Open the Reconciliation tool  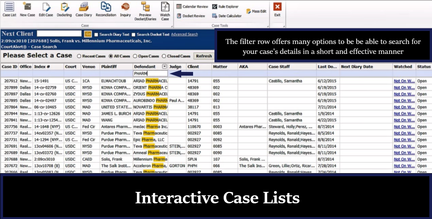click(x=106, y=10)
